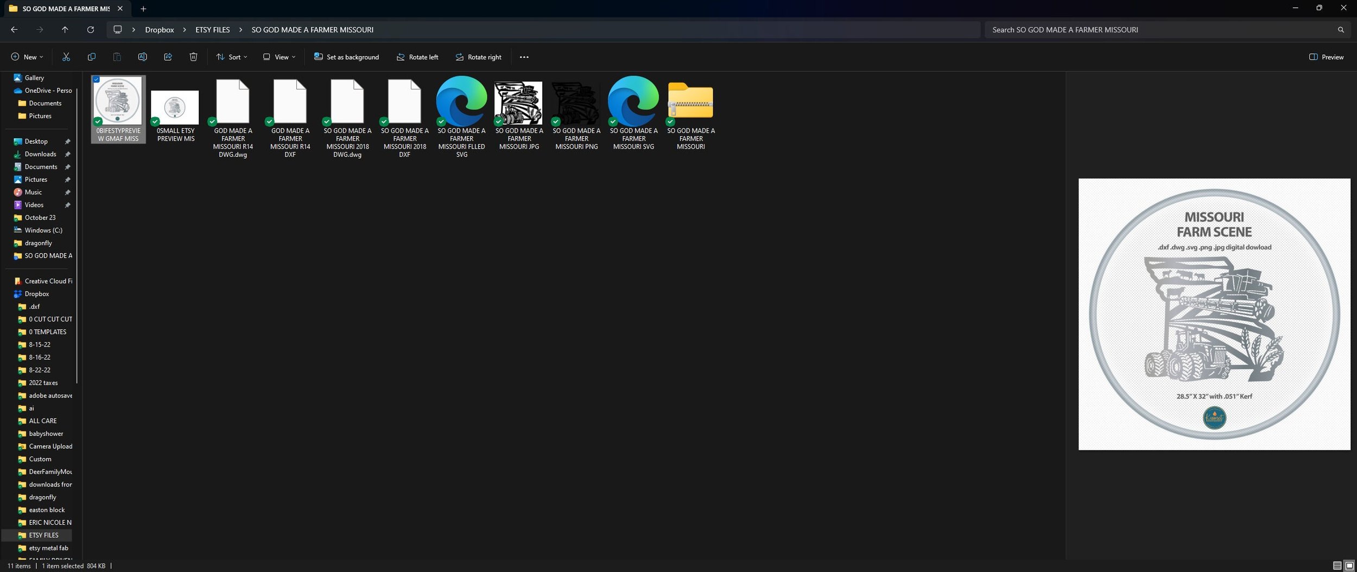The width and height of the screenshot is (1357, 572).
Task: Click the Cut scissors icon
Action: [x=66, y=57]
